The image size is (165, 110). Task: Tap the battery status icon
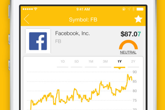point(140,9)
